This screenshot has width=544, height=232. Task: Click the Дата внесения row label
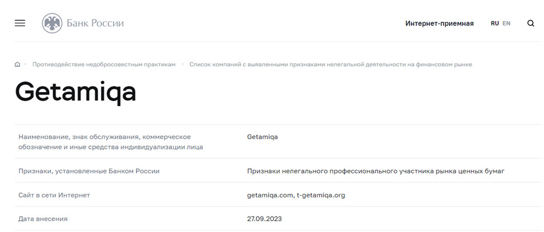click(43, 219)
